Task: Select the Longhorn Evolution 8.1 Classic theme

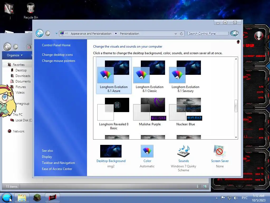Action: pyautogui.click(x=150, y=76)
